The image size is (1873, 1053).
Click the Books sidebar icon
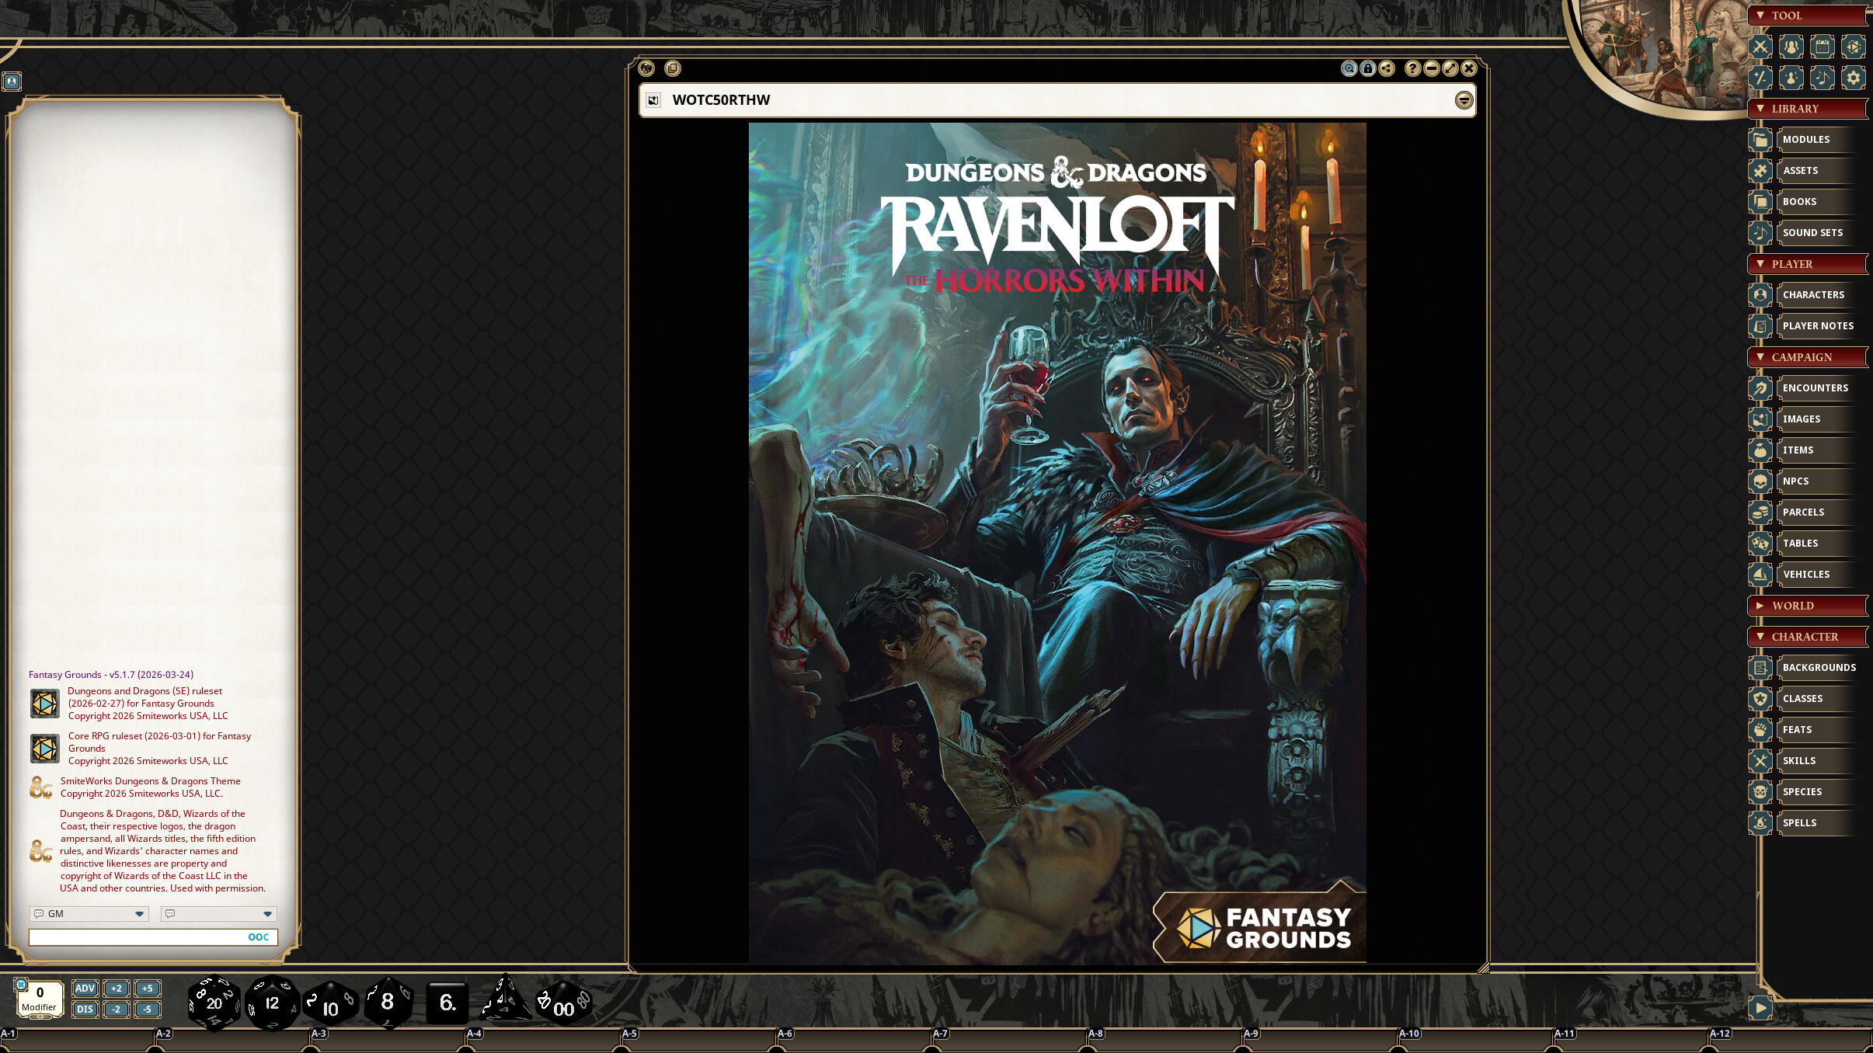click(1760, 202)
